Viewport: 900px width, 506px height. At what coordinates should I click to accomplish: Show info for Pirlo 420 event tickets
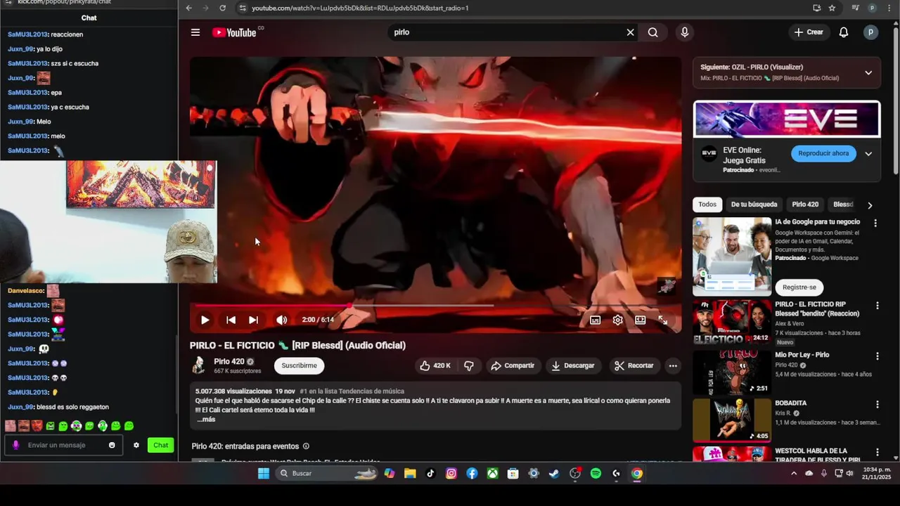306,446
